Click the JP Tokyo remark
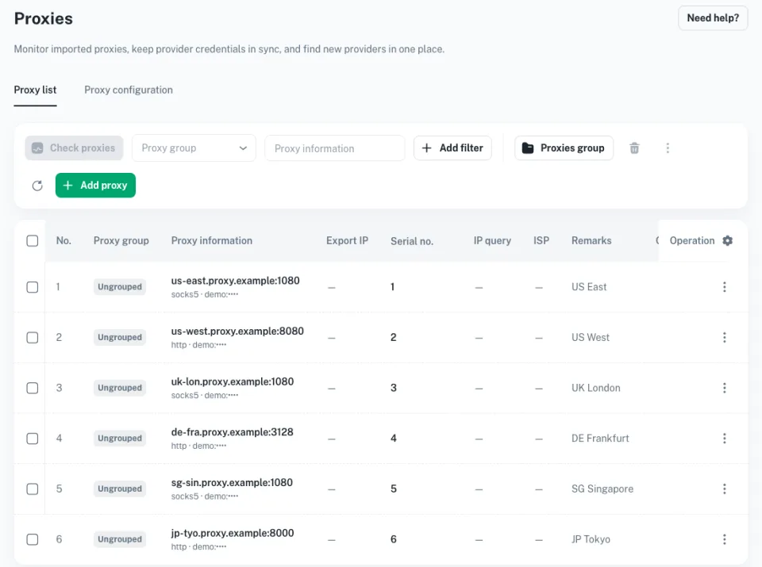The height and width of the screenshot is (567, 762). click(591, 539)
